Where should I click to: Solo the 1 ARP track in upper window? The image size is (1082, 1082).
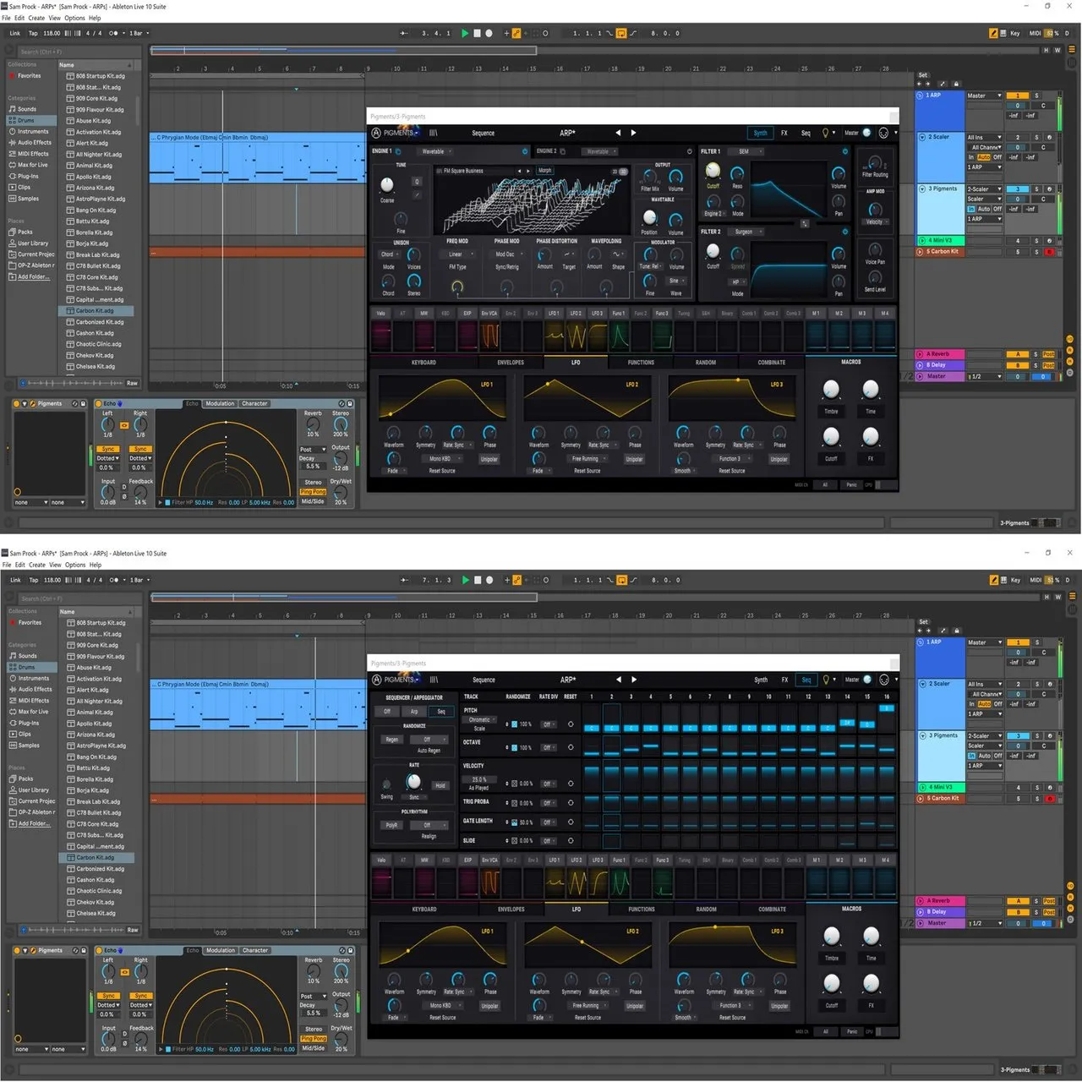[1036, 96]
